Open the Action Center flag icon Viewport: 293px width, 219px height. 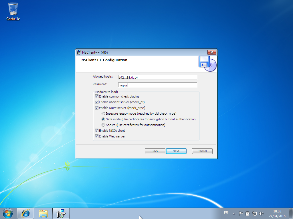click(241, 213)
